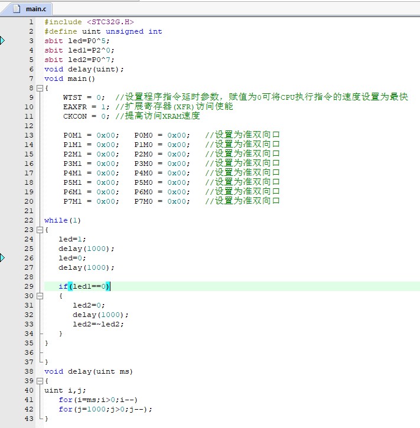The height and width of the screenshot is (428, 420).
Task: Click the 'led=1;' statement
Action: coord(72,239)
